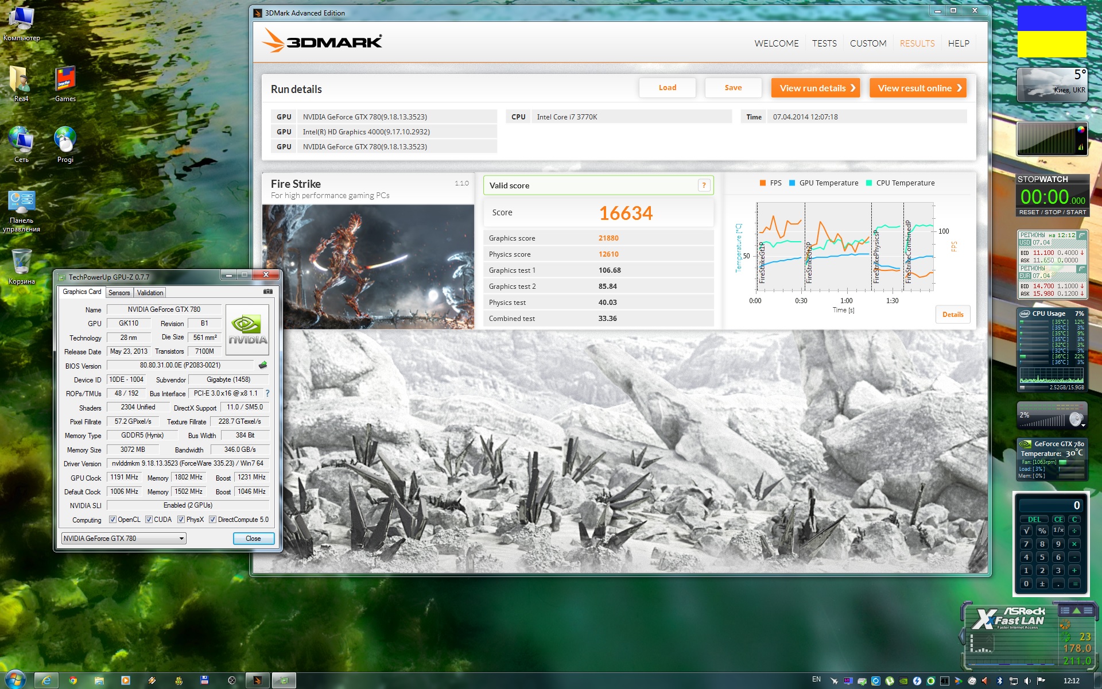Click the Physics score value 12610

point(608,254)
